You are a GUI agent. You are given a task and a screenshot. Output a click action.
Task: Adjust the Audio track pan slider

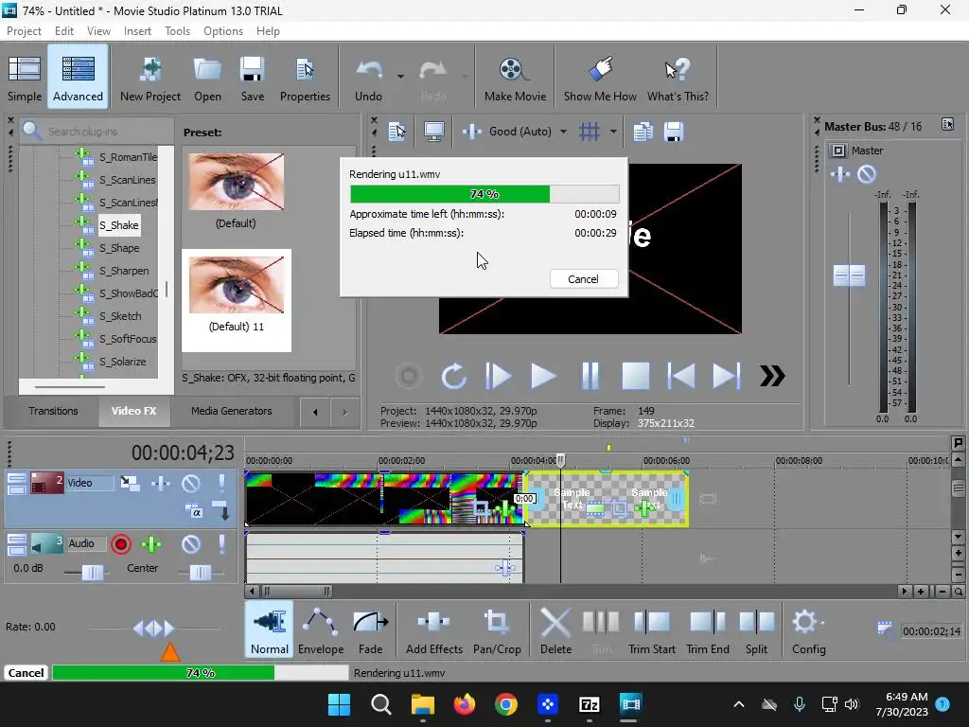click(201, 573)
